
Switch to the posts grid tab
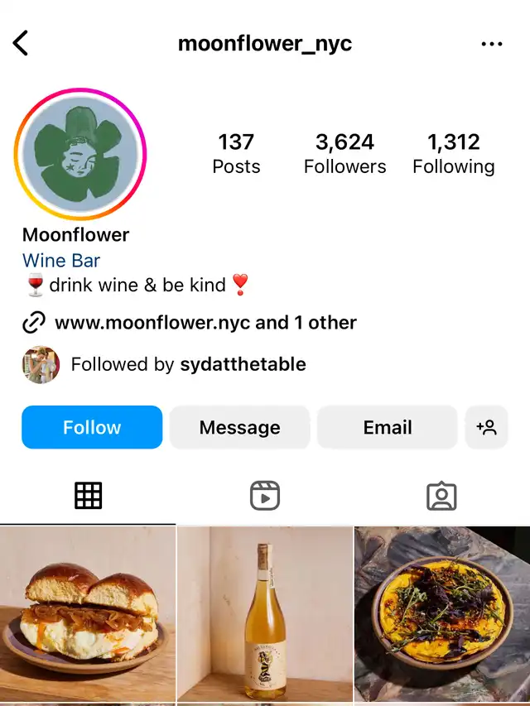pos(88,496)
